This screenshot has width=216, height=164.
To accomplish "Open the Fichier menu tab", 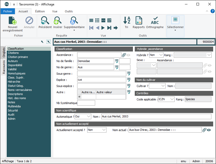I will point(8,11).
